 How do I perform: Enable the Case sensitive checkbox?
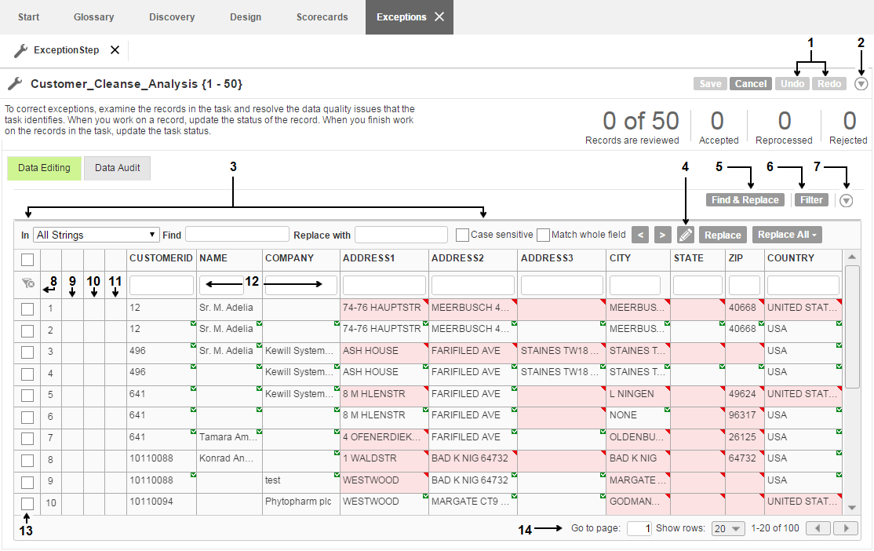(x=462, y=235)
